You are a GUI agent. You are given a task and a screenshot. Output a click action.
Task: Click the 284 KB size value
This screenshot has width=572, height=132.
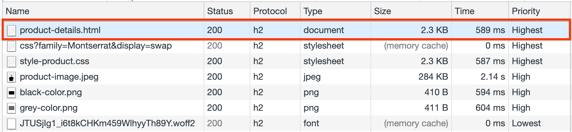(x=433, y=77)
